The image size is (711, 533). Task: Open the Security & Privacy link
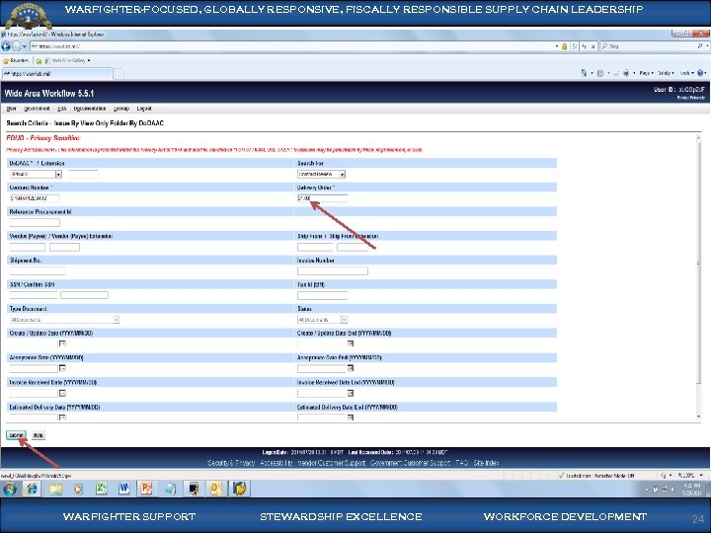[x=231, y=463]
